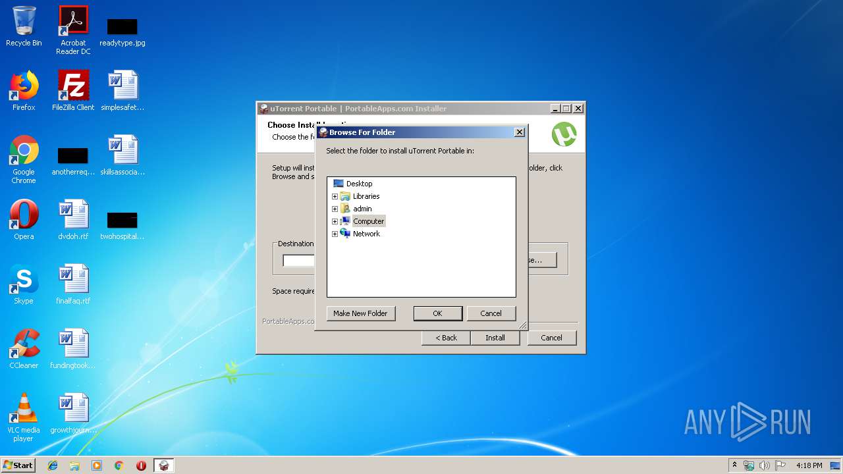Cancel the uTorrent Portable installer
This screenshot has width=843, height=474.
click(x=551, y=338)
